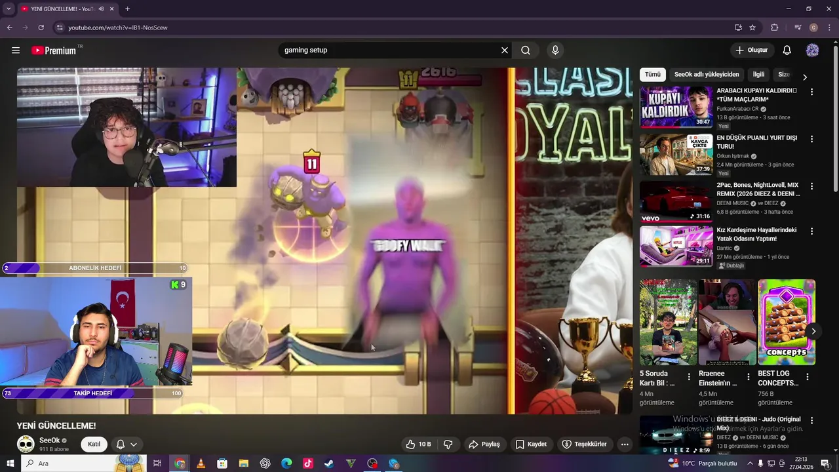Viewport: 839px width, 472px height.
Task: Open Chrome three-dot menu
Action: (829, 28)
